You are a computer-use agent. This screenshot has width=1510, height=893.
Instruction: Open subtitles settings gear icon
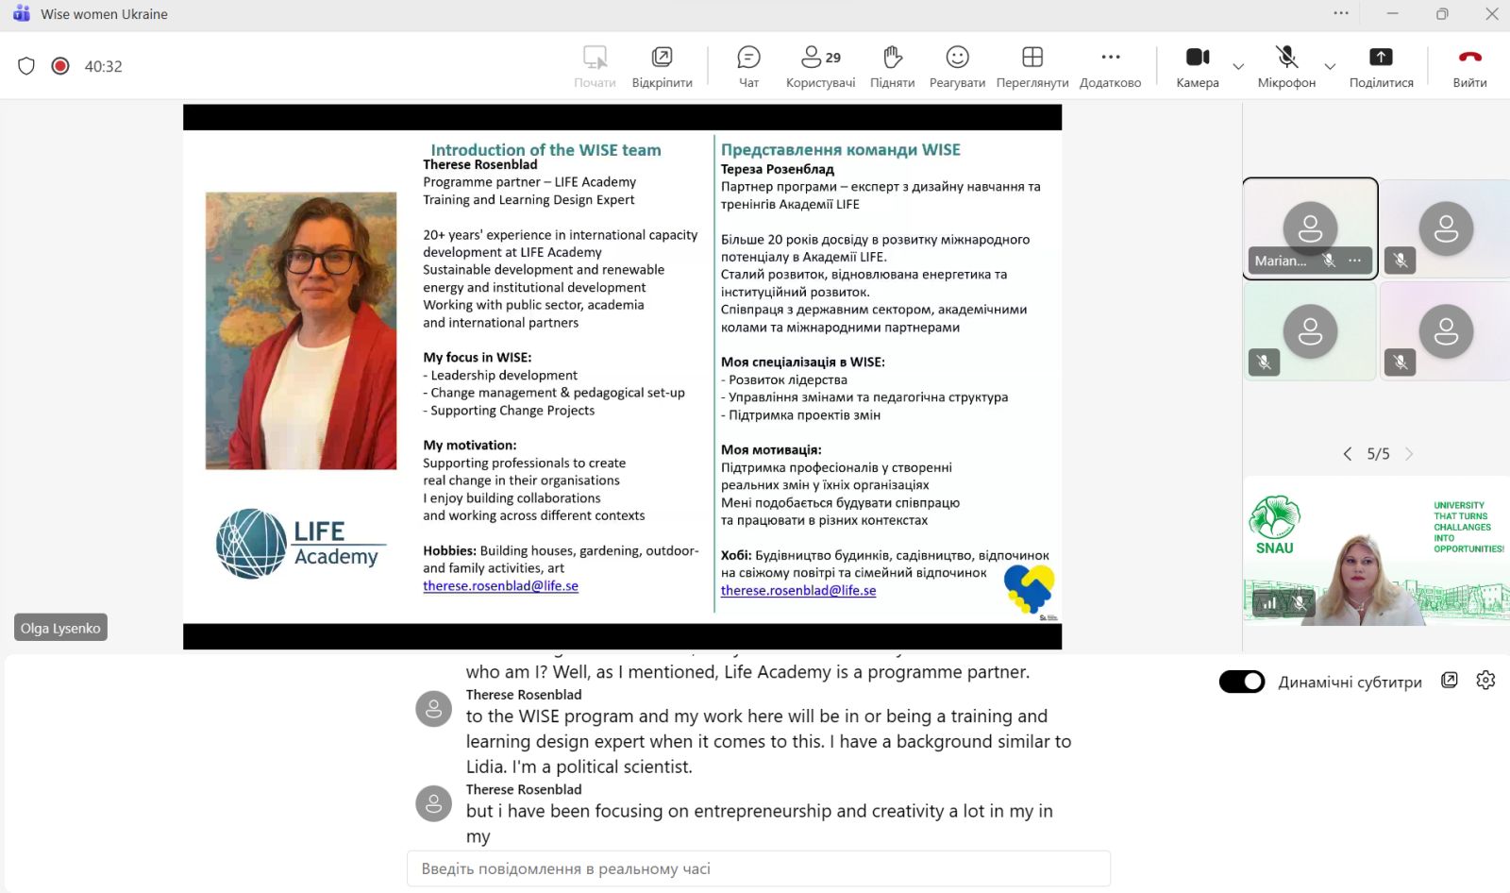point(1485,681)
